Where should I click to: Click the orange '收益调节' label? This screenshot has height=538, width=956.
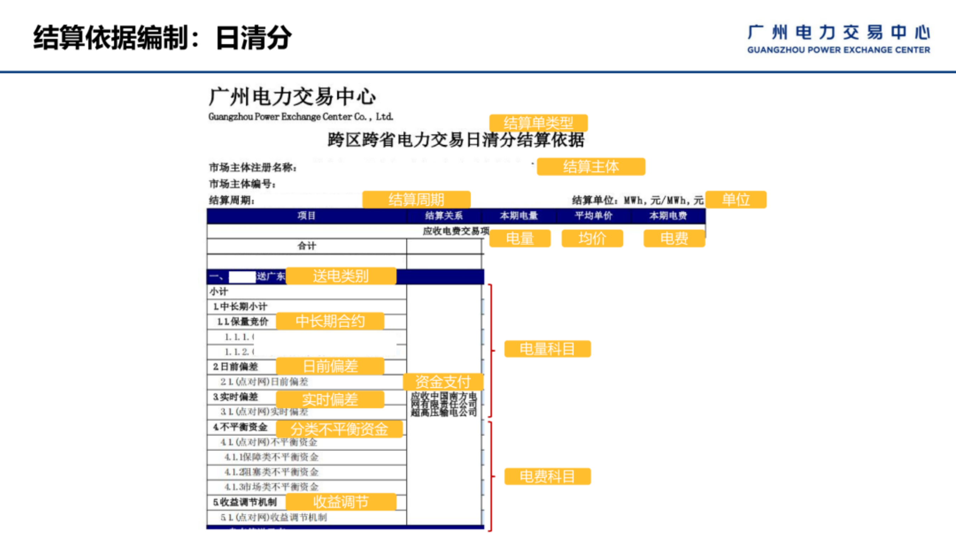pyautogui.click(x=341, y=502)
